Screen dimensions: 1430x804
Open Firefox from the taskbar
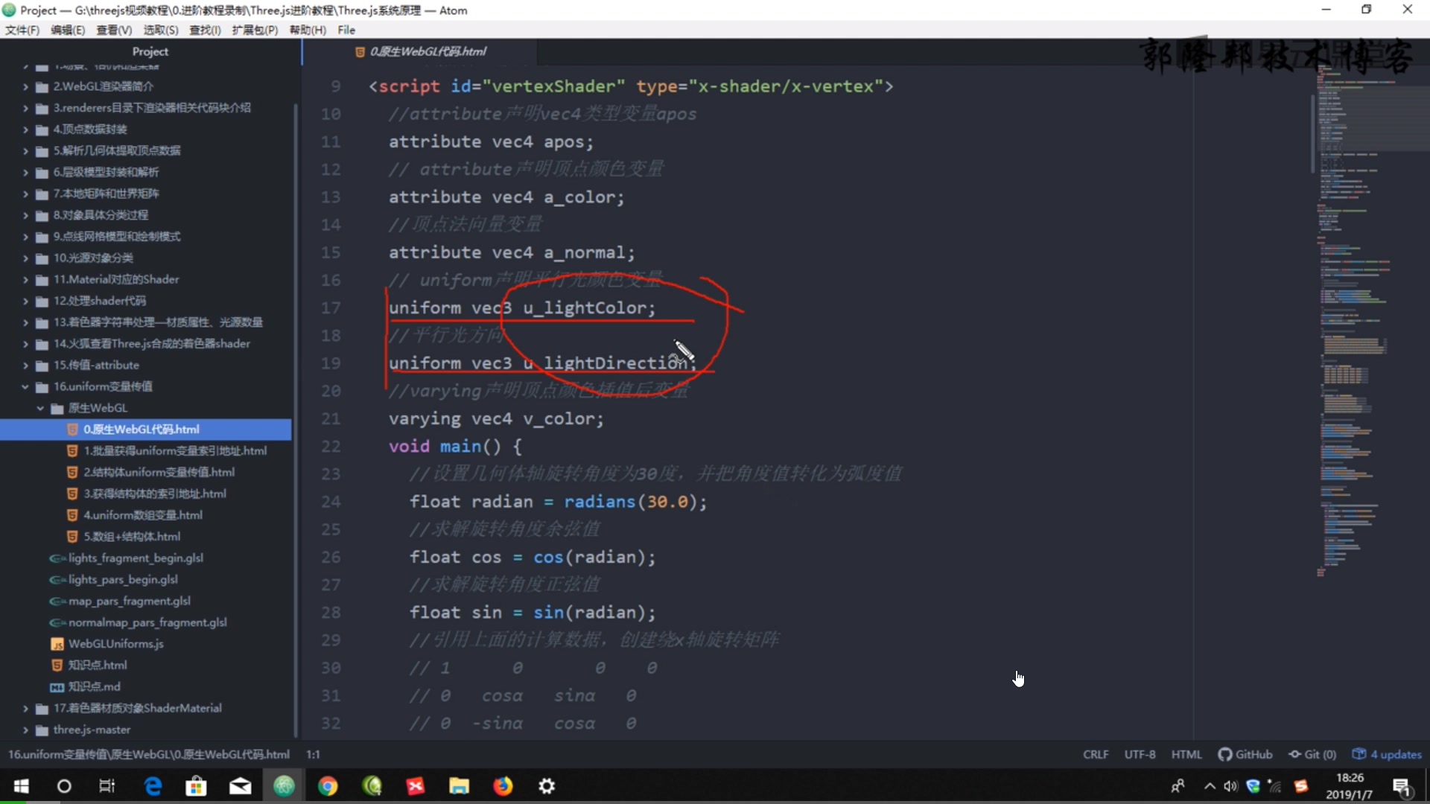coord(503,786)
